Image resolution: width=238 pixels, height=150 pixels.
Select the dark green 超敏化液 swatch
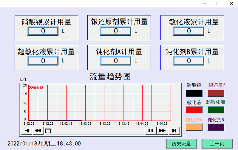[216, 110]
